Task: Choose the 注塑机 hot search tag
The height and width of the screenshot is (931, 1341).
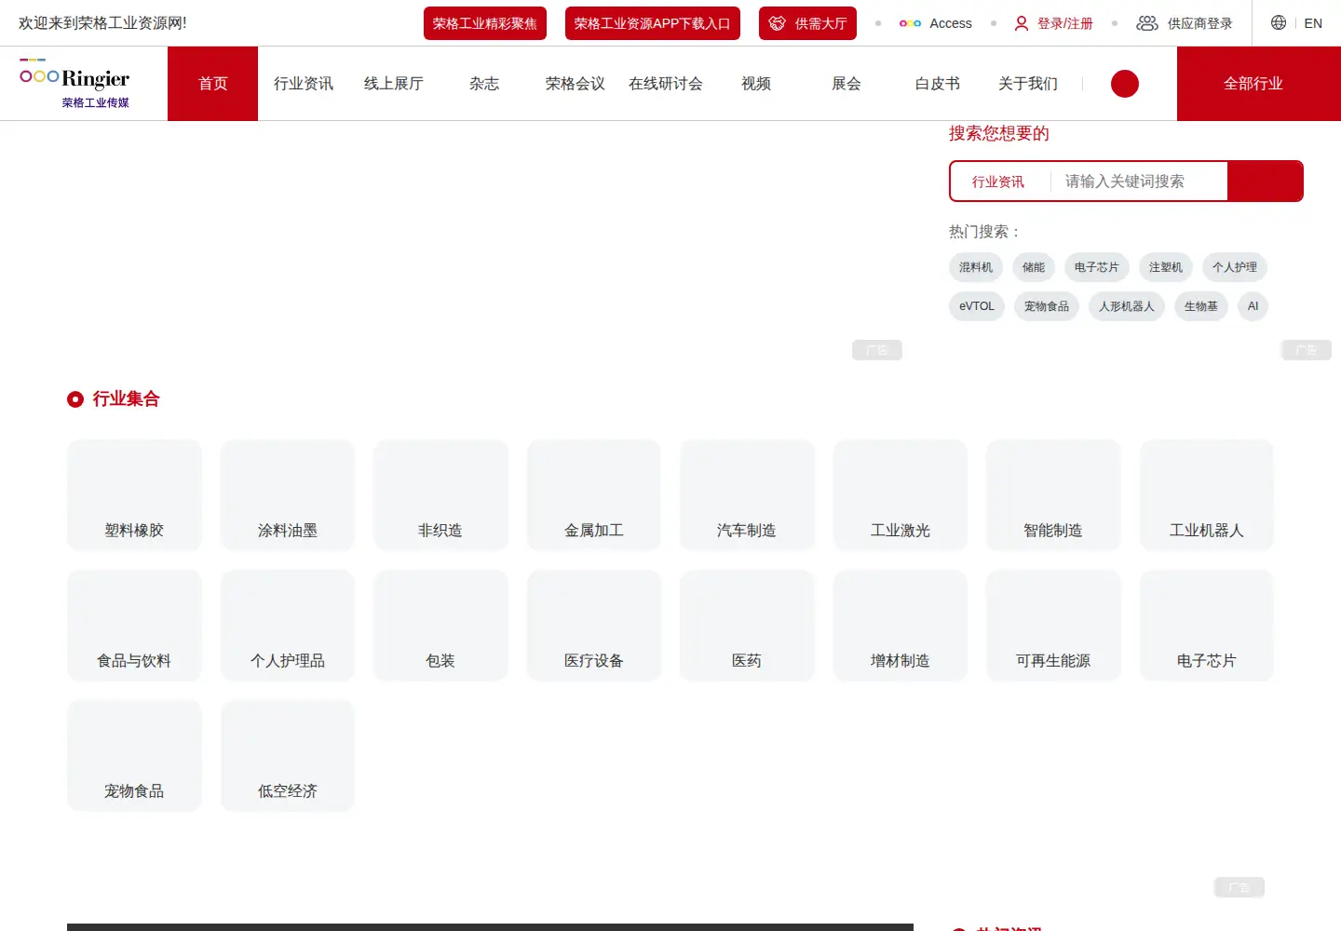Action: click(x=1166, y=267)
